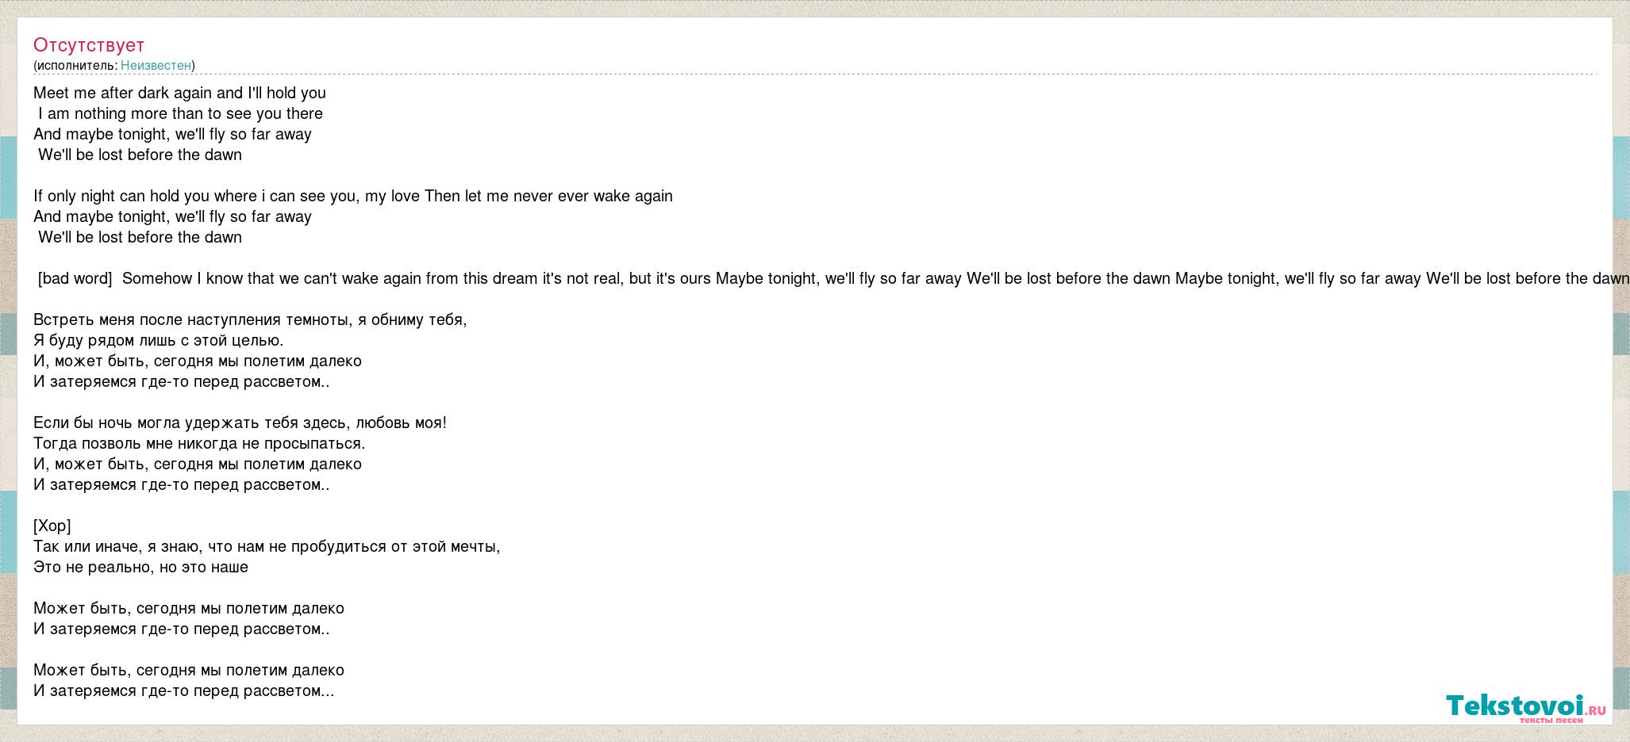The image size is (1630, 742).
Task: Click the song title Отсутствует
Action: [89, 45]
